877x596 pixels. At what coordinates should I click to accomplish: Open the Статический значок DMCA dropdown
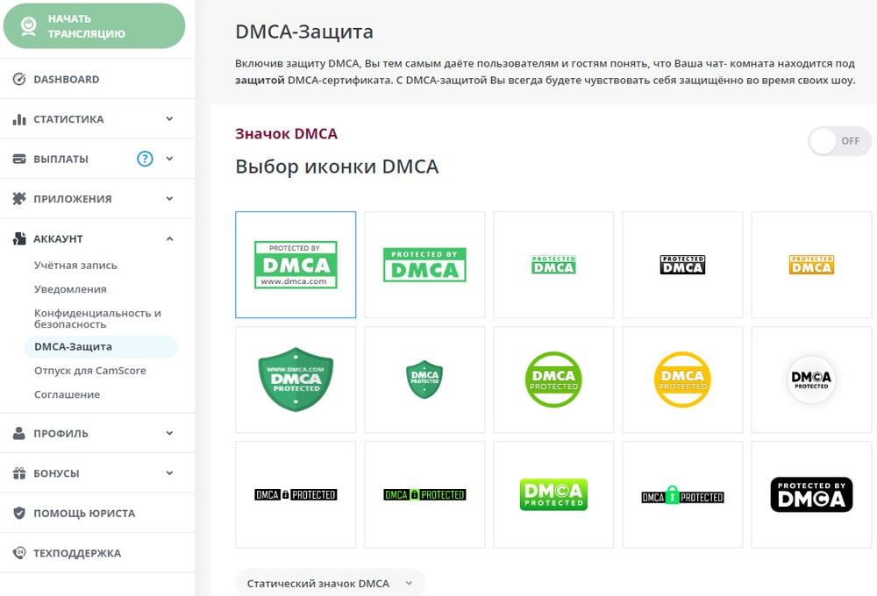330,583
